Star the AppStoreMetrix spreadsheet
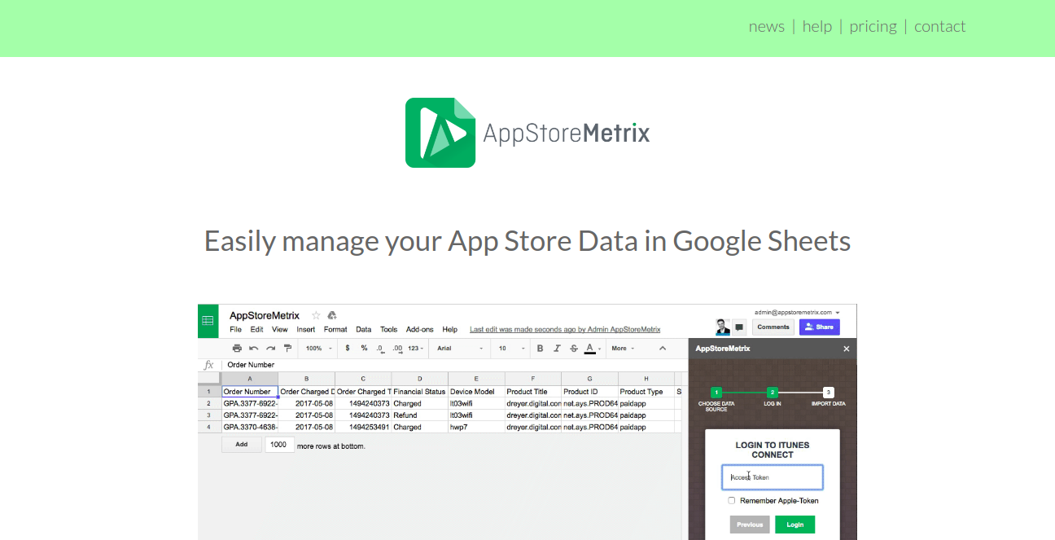This screenshot has height=540, width=1055. click(316, 315)
